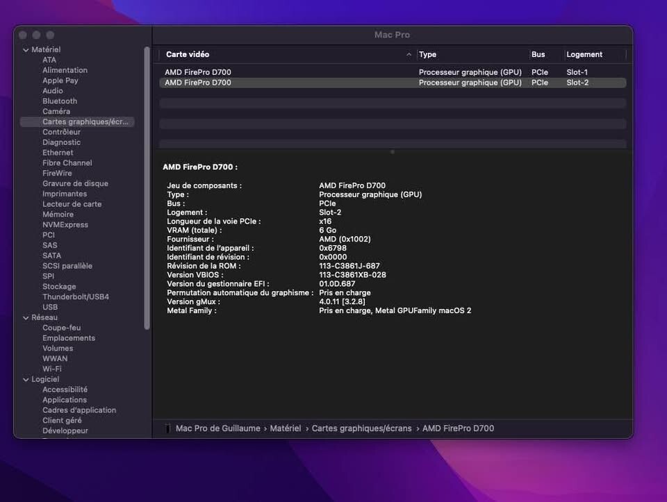Click the device identifier 0x6798

point(333,248)
